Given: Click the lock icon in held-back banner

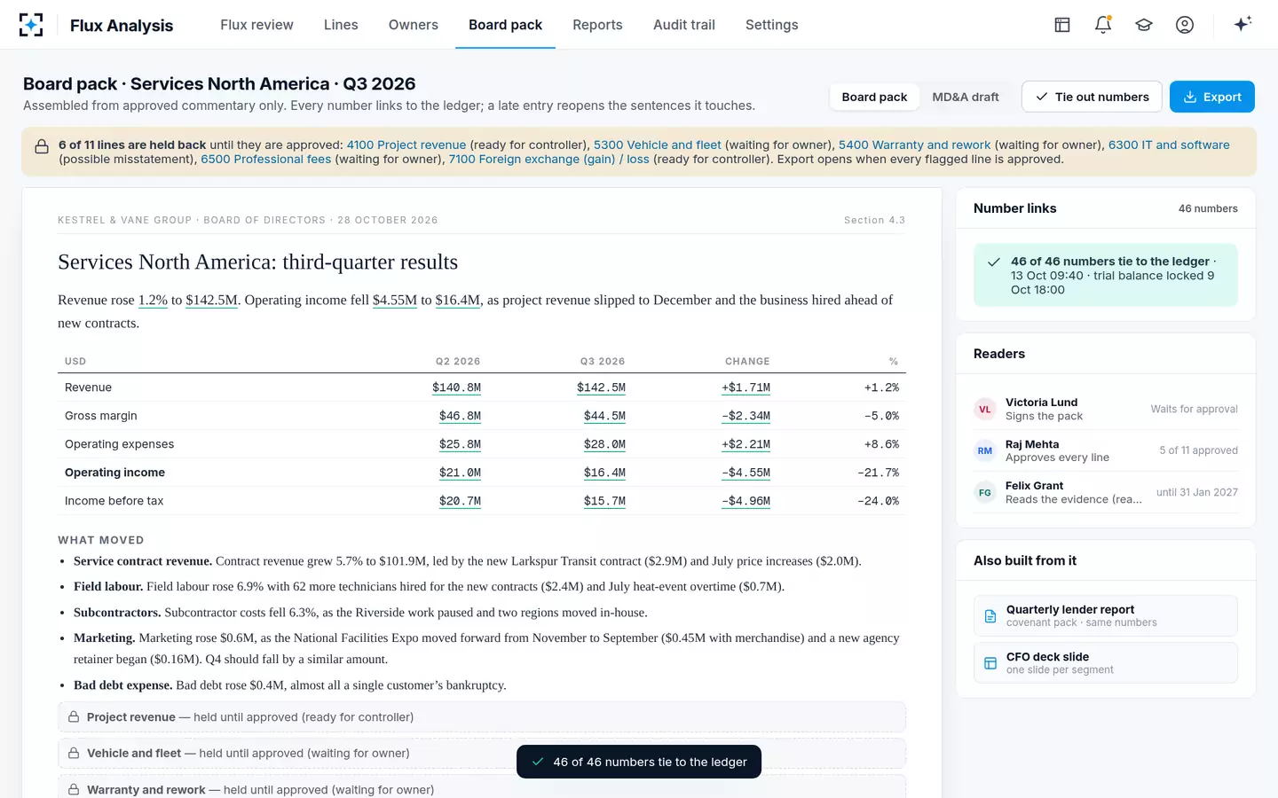Looking at the screenshot, I should [42, 146].
